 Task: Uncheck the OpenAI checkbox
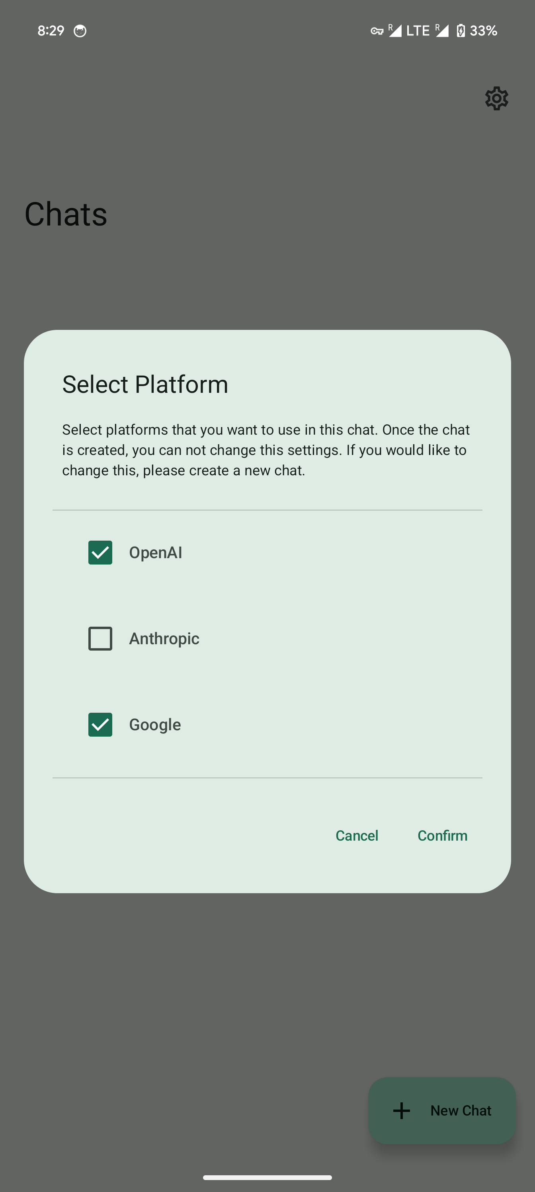pyautogui.click(x=100, y=553)
